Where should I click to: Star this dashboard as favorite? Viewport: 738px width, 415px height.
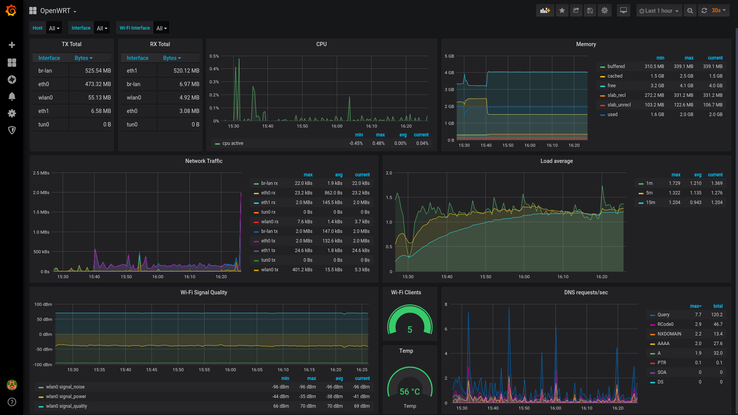click(x=562, y=11)
